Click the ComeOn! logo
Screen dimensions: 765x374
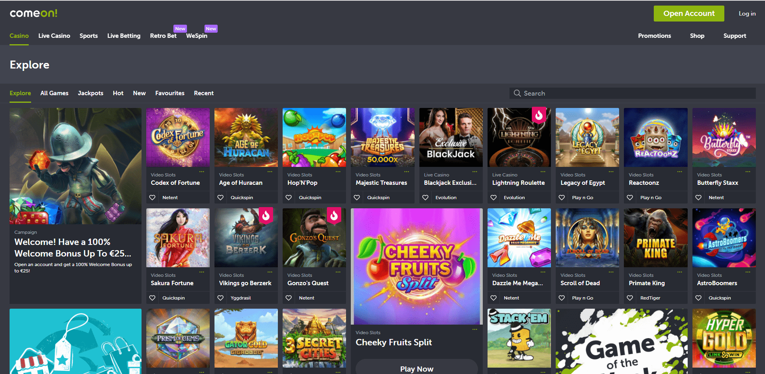point(33,13)
